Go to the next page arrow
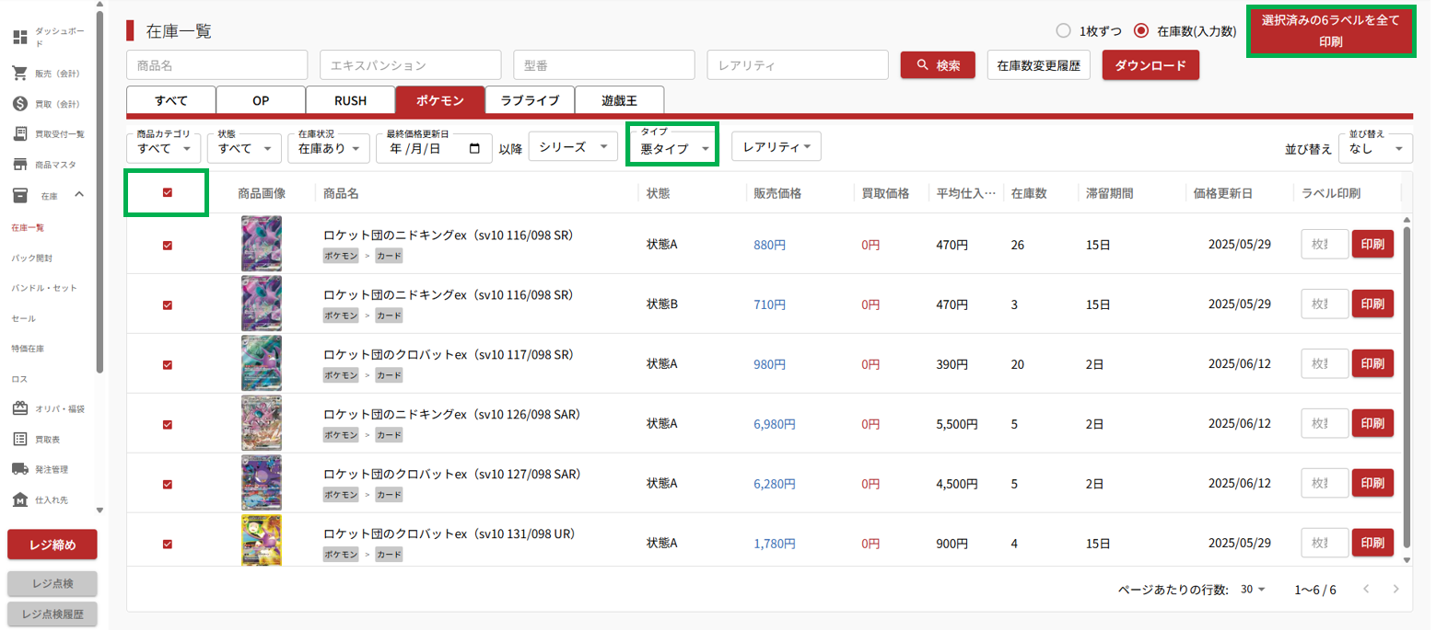 point(1396,589)
